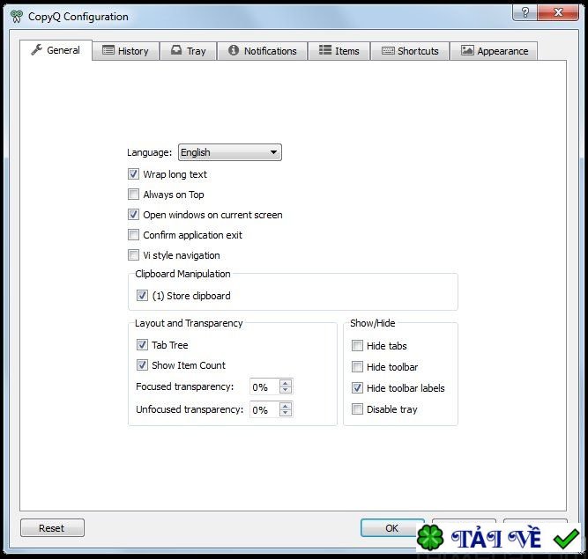This screenshot has width=588, height=559.
Task: Open the Language dropdown
Action: [x=230, y=152]
